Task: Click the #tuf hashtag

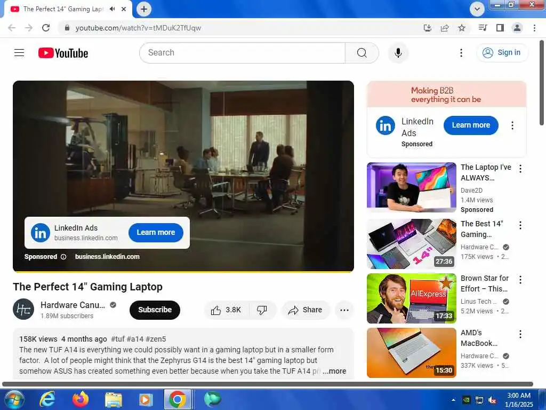Action: [117, 339]
